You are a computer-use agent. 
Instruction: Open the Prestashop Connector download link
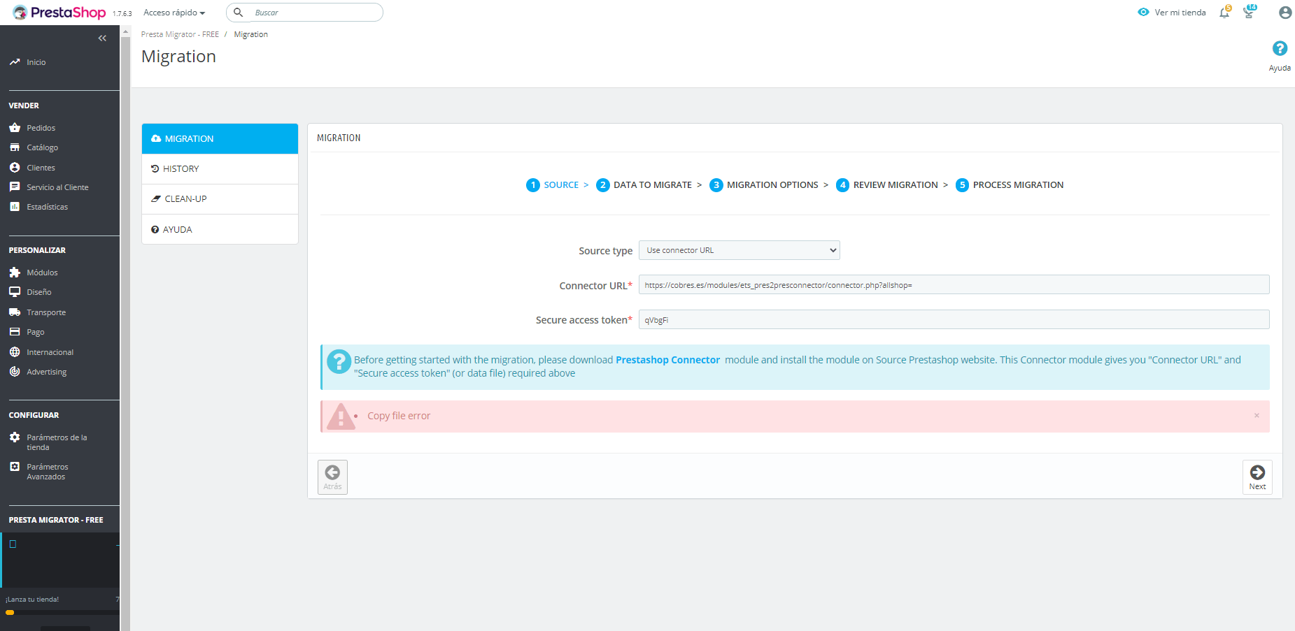(667, 360)
